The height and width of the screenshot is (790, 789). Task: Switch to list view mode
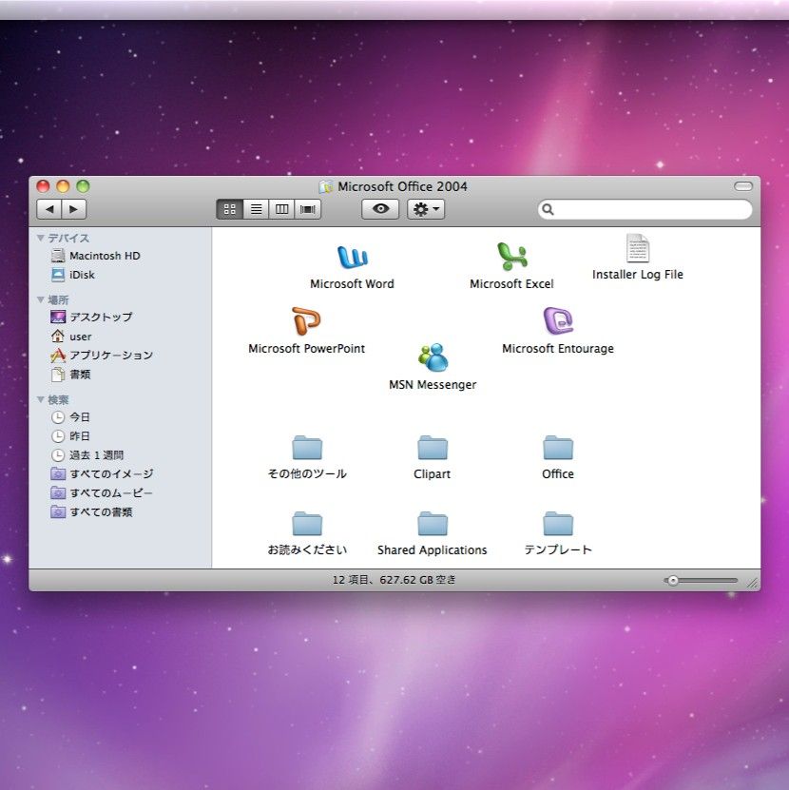[x=256, y=209]
